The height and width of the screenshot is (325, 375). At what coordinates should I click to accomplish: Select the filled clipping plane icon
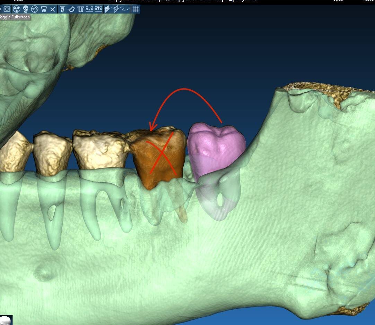tap(108, 9)
